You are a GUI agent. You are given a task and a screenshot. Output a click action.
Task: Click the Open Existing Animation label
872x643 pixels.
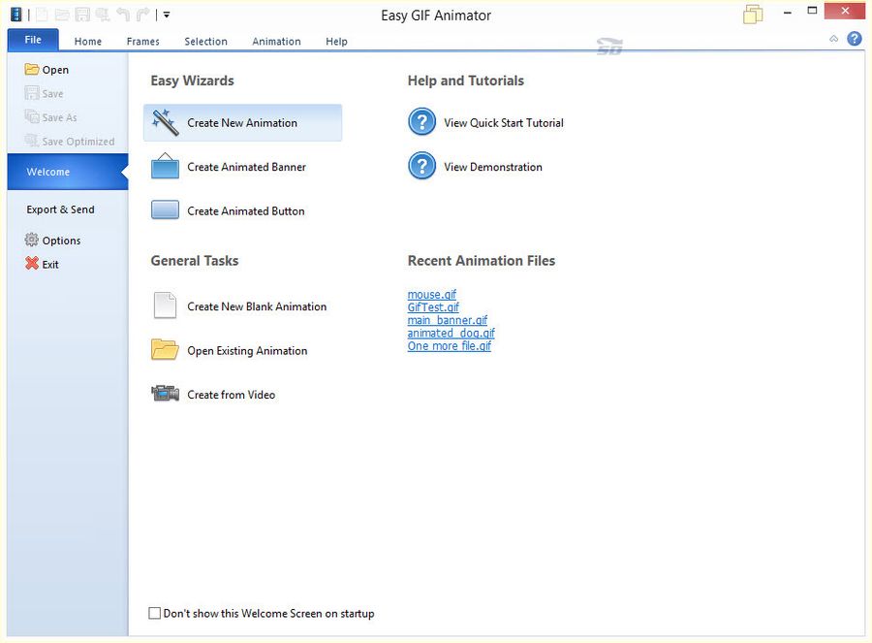click(247, 351)
